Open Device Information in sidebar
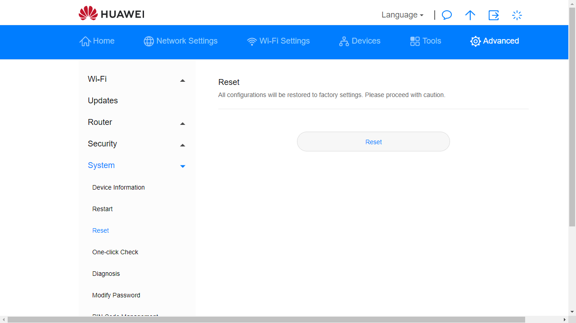 [118, 187]
